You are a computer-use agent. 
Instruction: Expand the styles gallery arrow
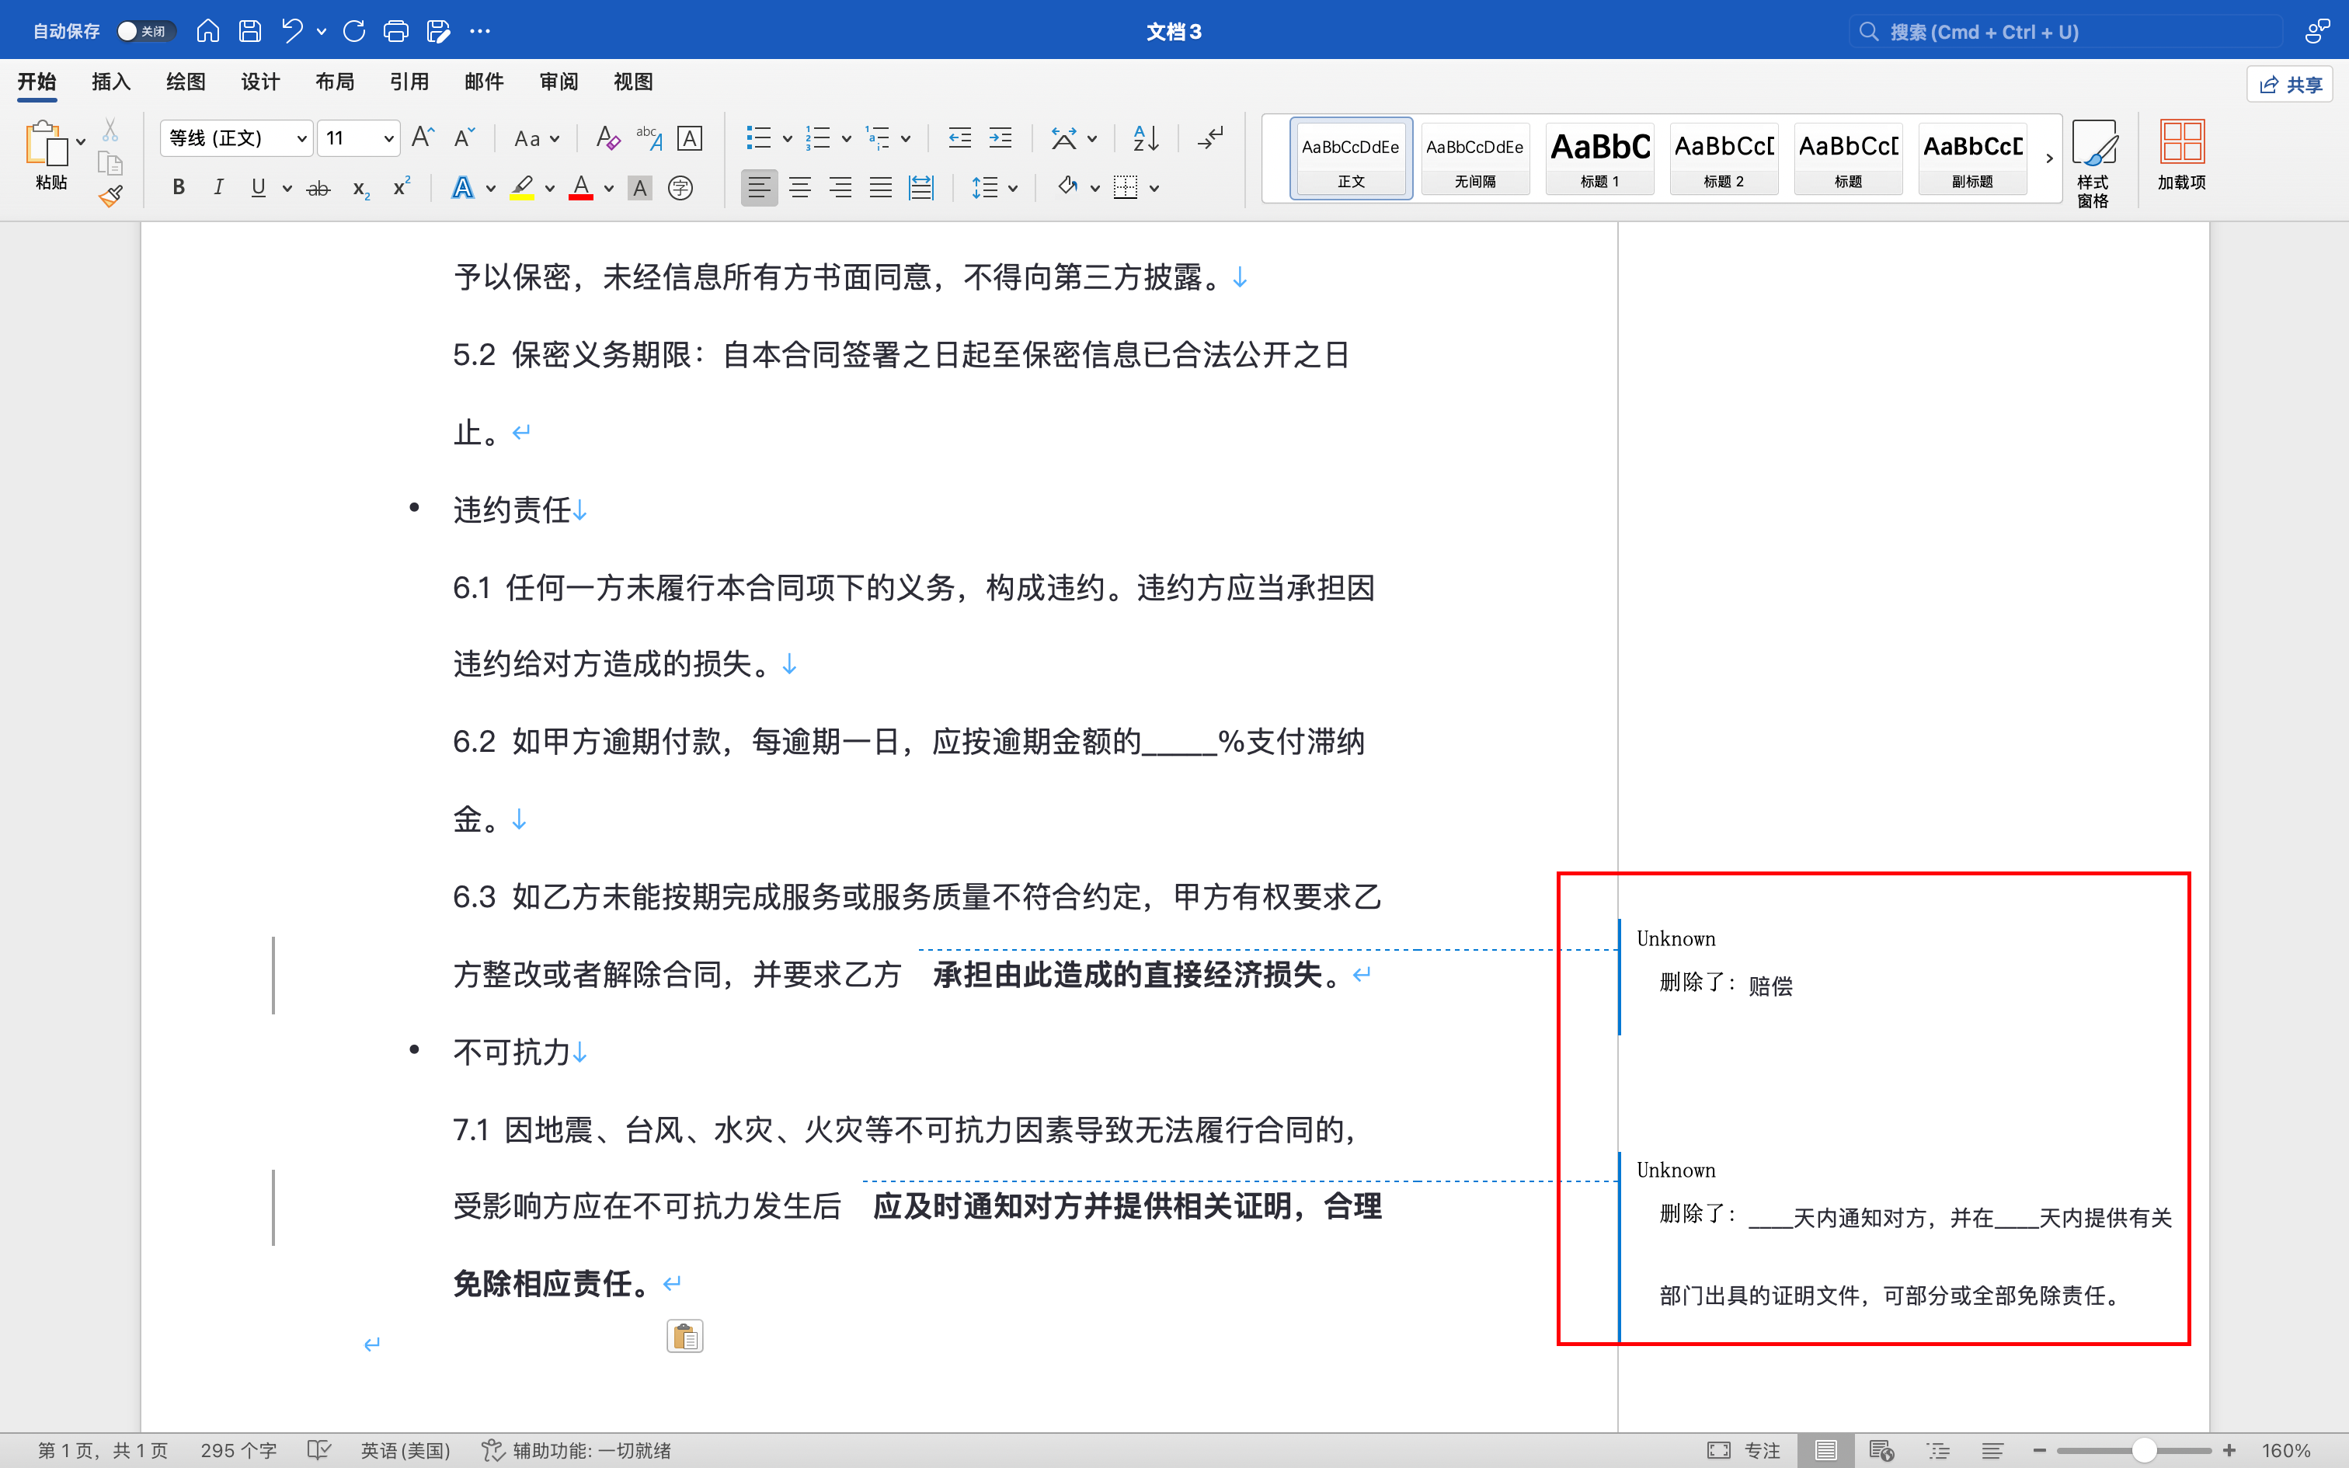[2048, 158]
